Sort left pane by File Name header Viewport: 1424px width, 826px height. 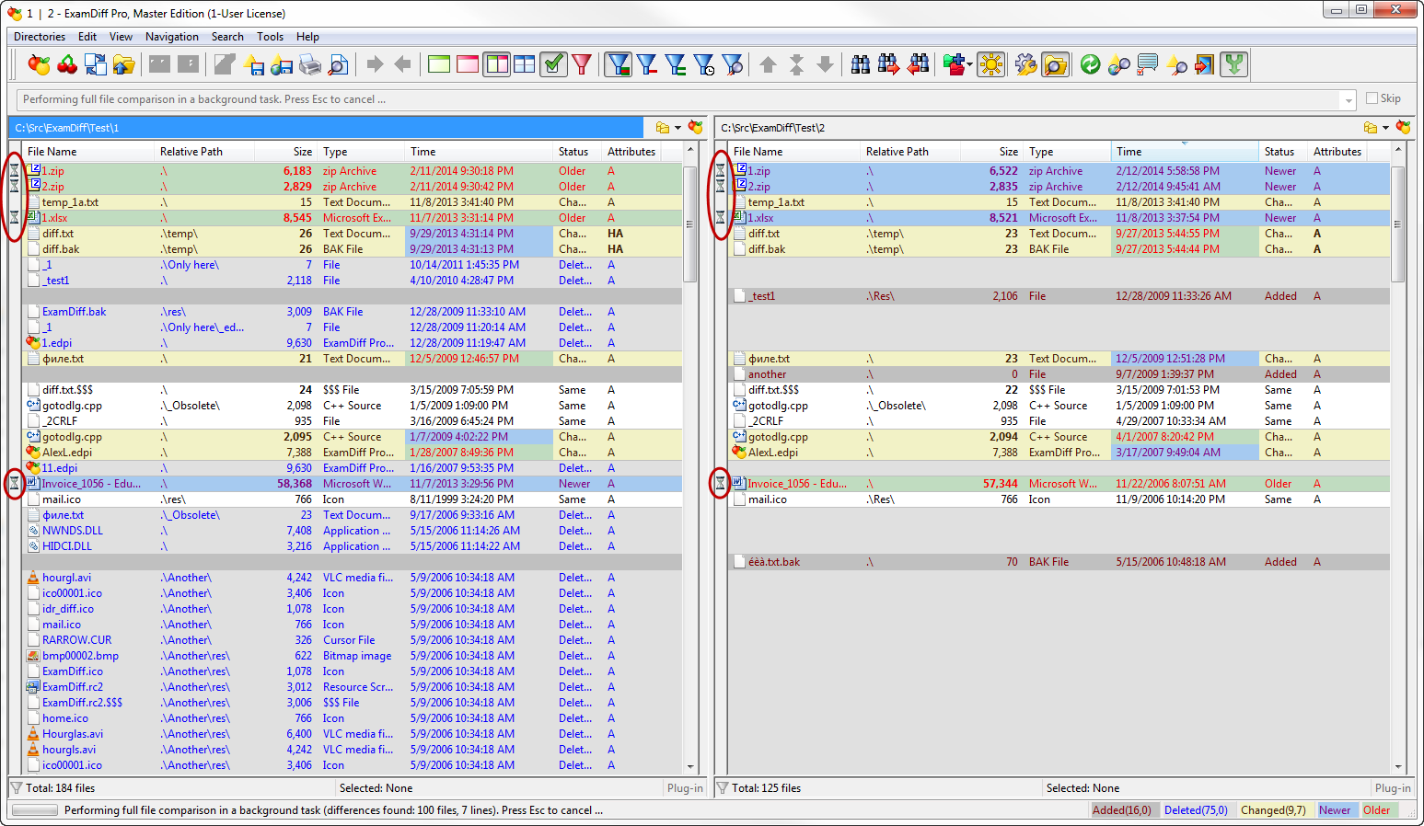click(88, 152)
